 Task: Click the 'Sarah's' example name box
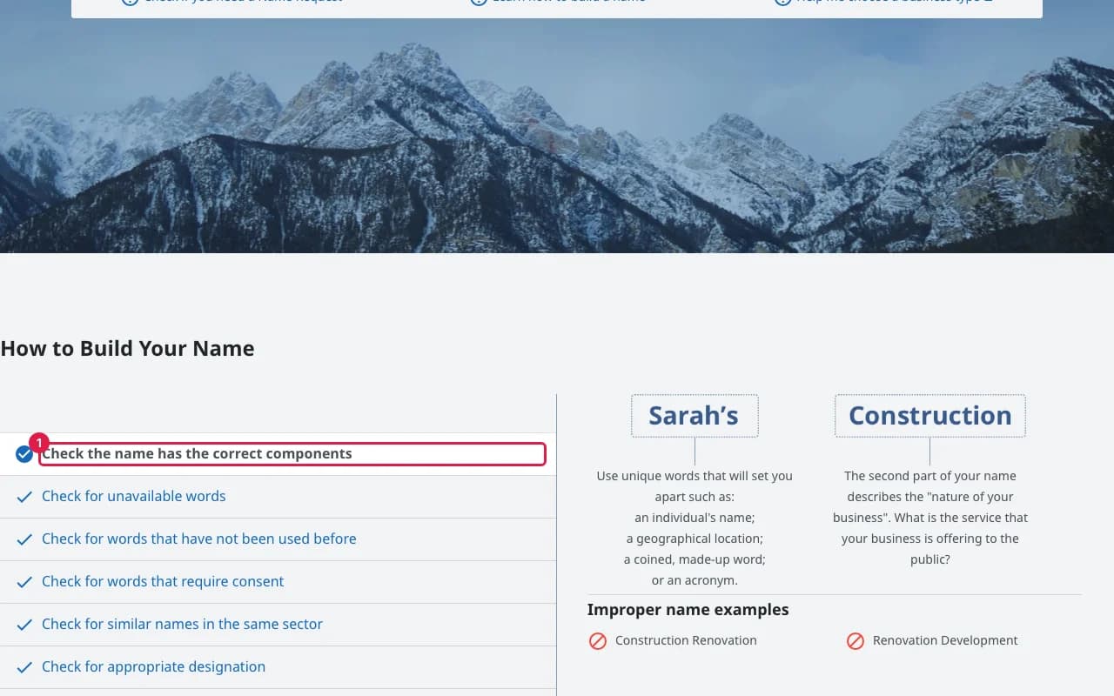point(695,416)
